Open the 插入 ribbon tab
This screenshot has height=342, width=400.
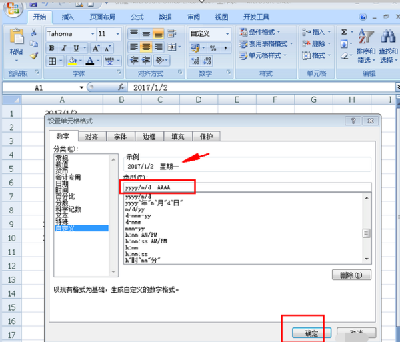pos(67,17)
